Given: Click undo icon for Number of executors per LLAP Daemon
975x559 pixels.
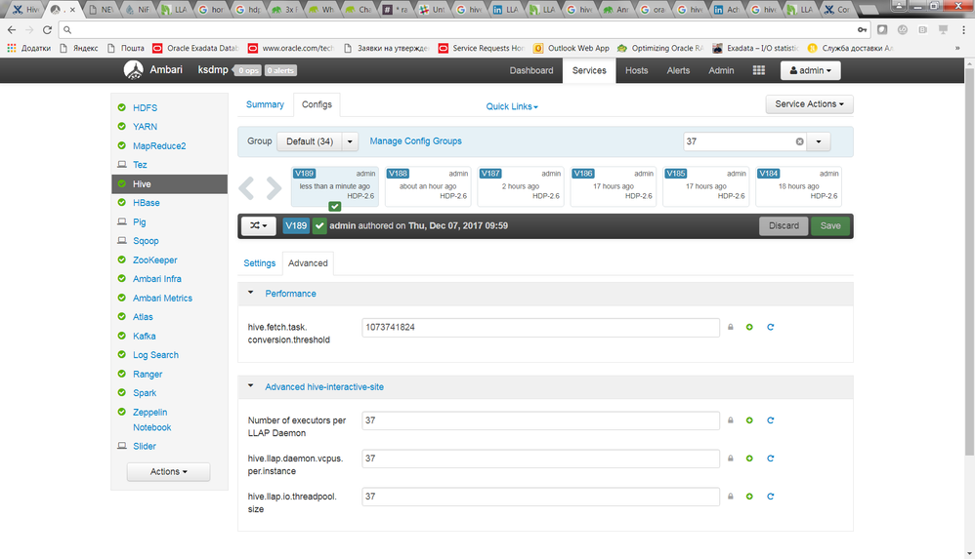Looking at the screenshot, I should 771,420.
